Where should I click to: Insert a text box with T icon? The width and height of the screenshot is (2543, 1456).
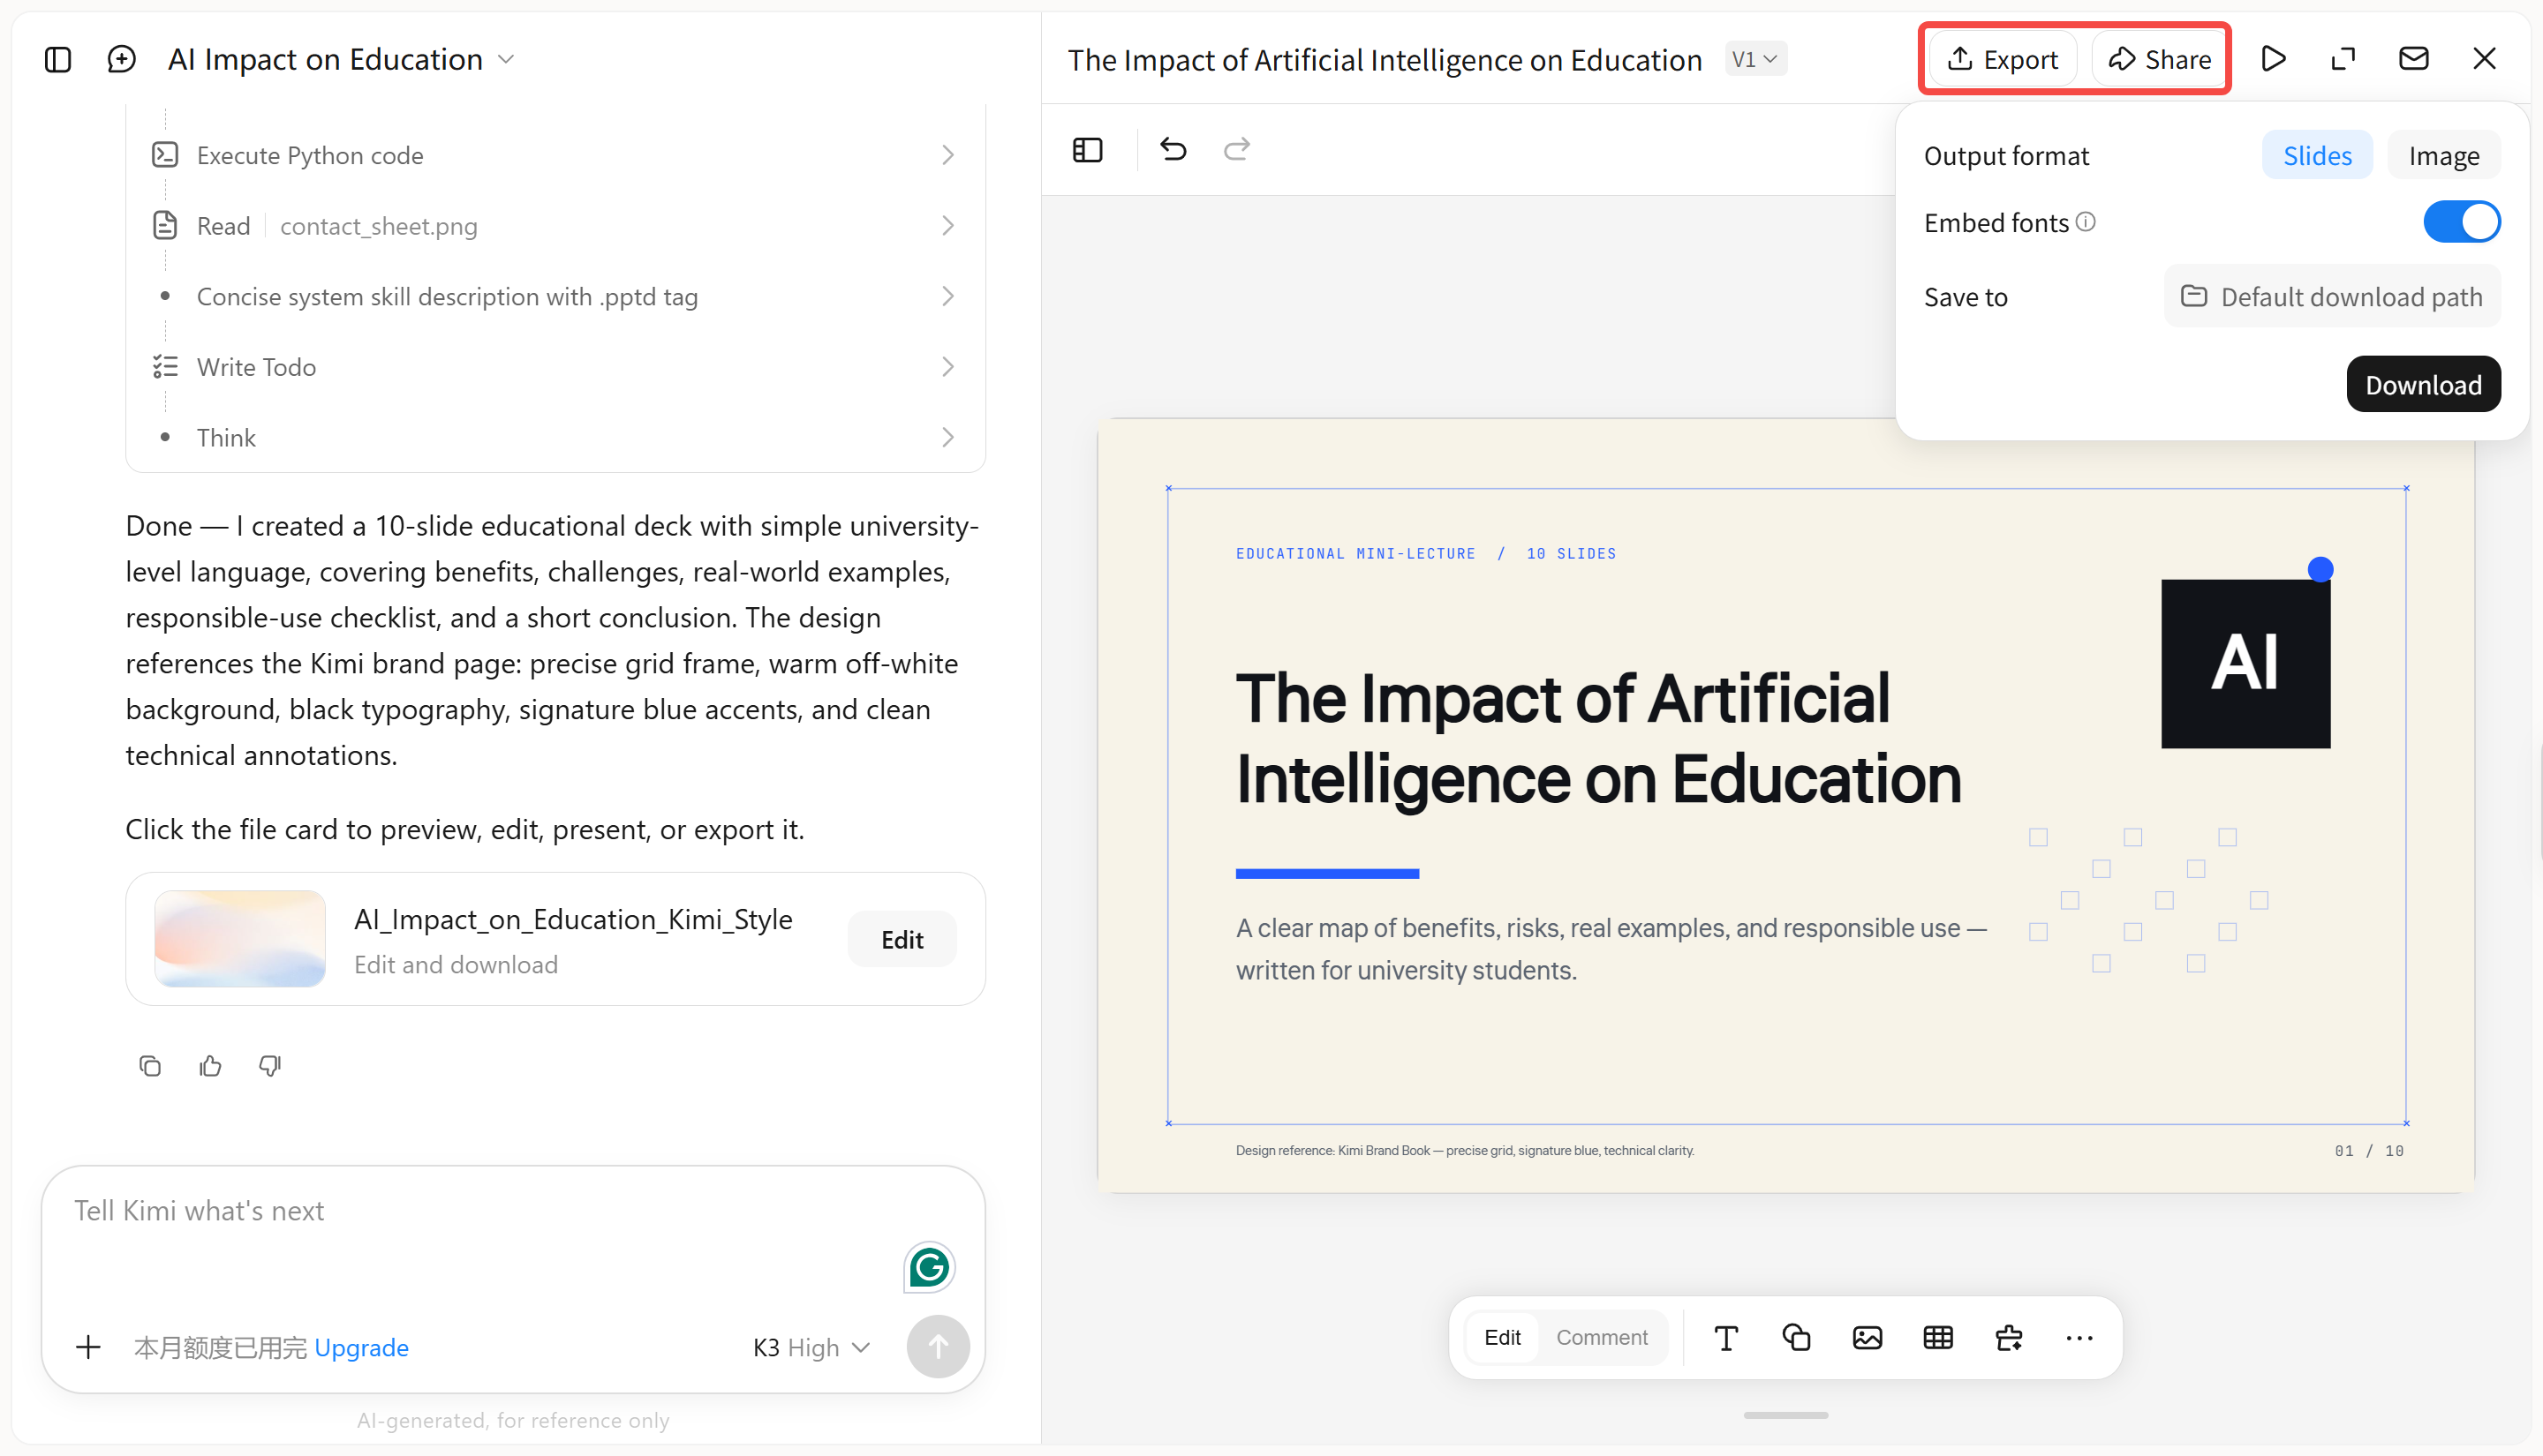click(1725, 1337)
